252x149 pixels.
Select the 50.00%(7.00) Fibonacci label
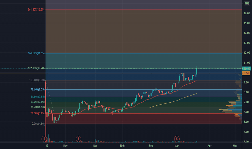click(x=38, y=102)
